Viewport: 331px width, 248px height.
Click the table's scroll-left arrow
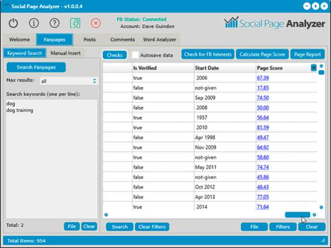[106, 215]
